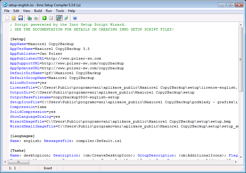Click the Stop Compile toolbar icon
Screen dimensions: 246x173
pos(36,18)
